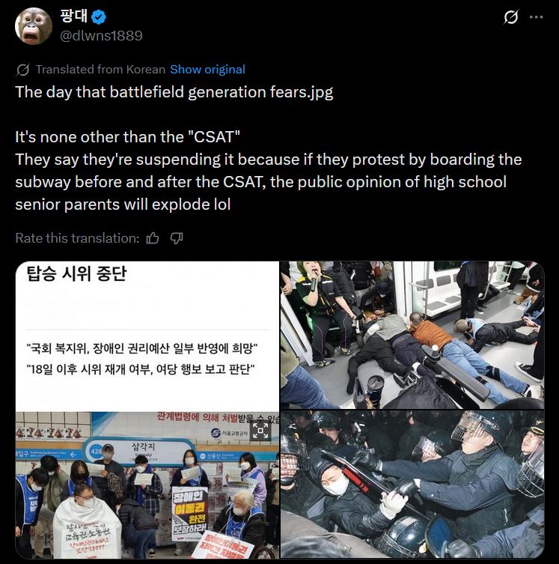Viewport: 559px width, 564px height.
Task: Click the quoted Korean headline text in image
Action: 142,359
